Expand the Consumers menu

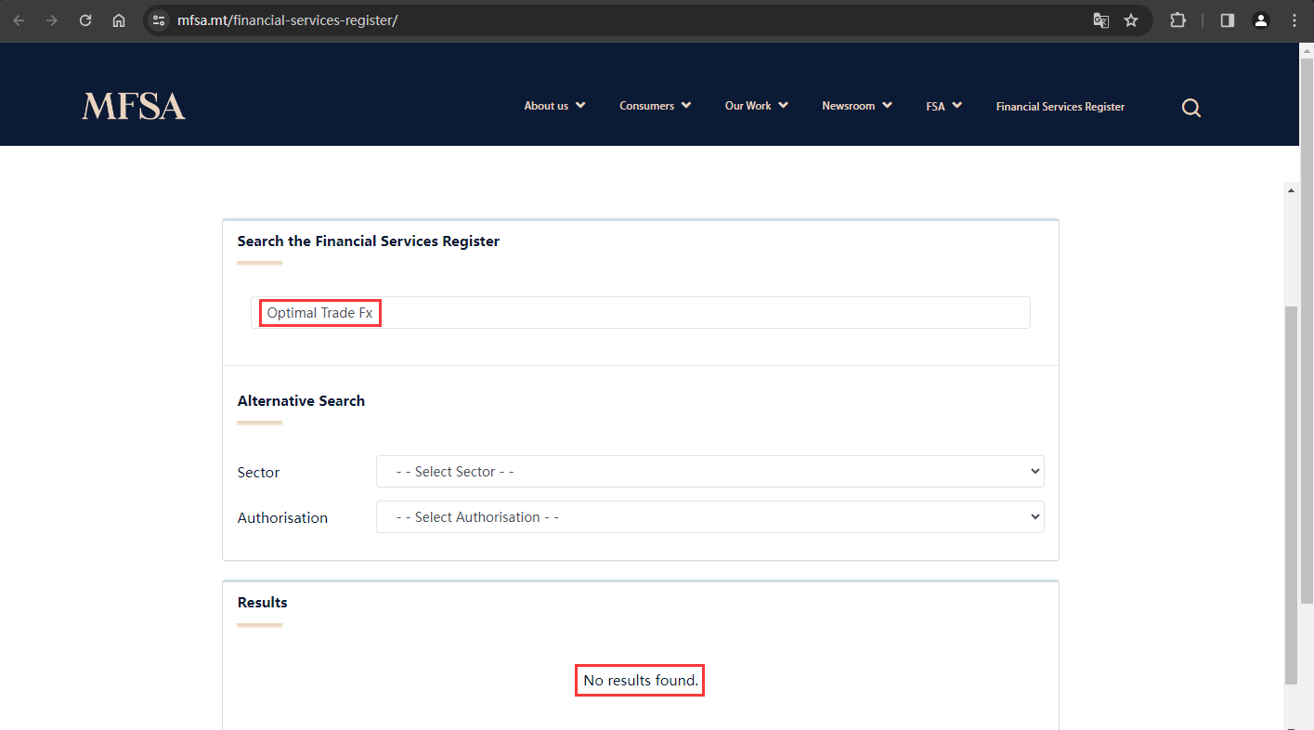tap(656, 106)
